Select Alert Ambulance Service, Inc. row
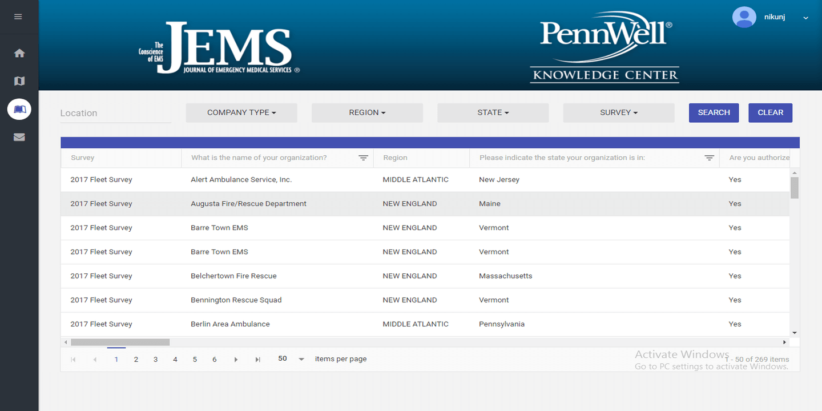 (425, 180)
